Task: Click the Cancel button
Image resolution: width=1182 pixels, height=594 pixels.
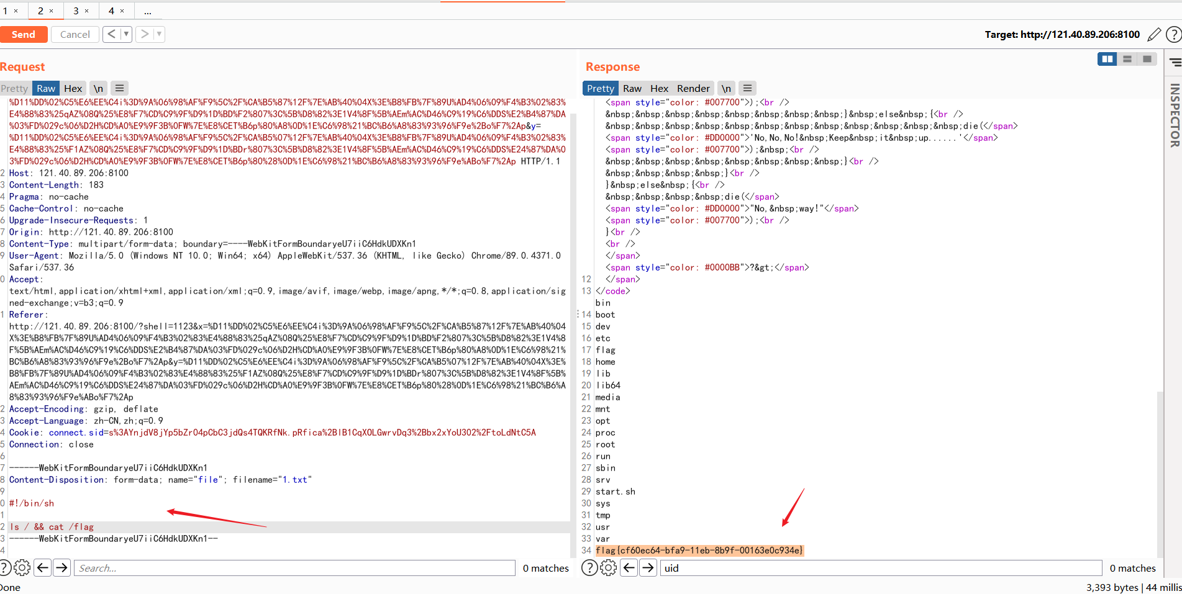Action: [x=75, y=35]
